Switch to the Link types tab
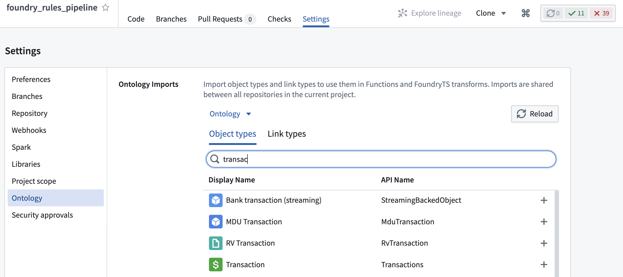 click(x=287, y=134)
